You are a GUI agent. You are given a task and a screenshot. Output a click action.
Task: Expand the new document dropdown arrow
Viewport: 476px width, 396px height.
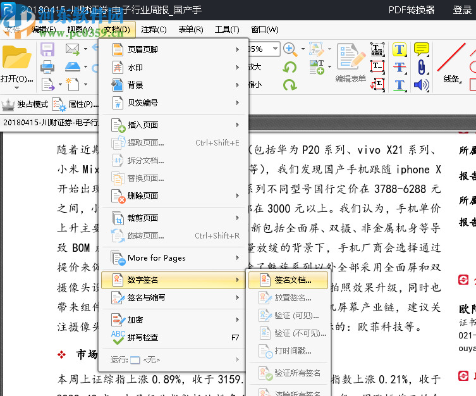(85, 84)
